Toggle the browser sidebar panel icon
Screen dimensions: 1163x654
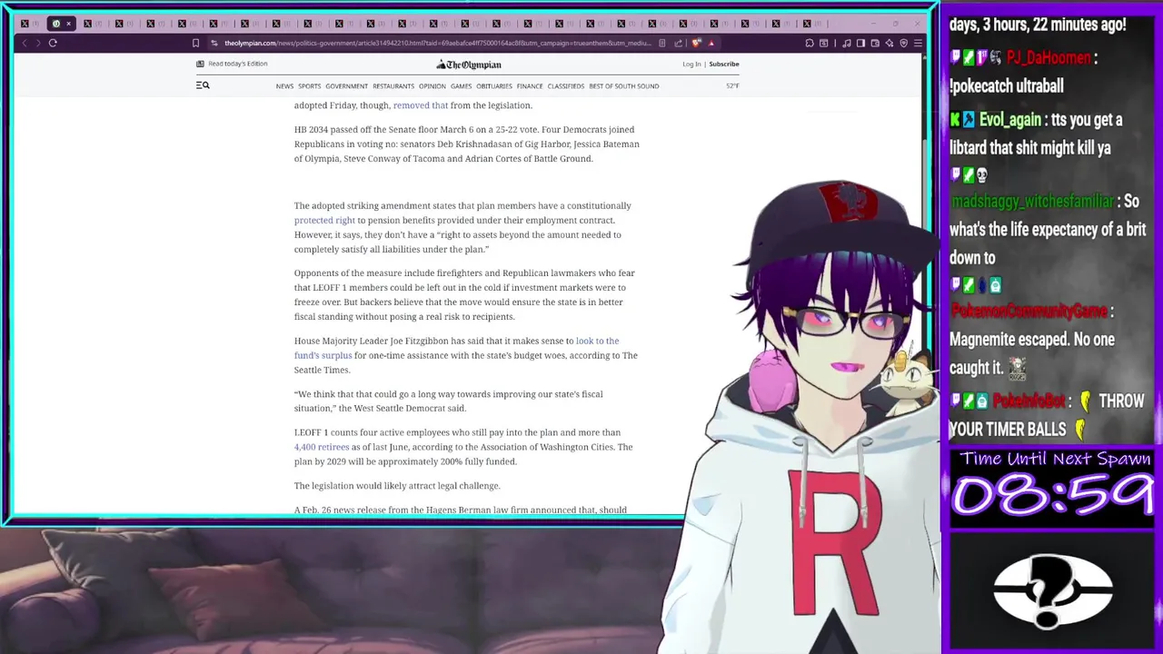860,43
